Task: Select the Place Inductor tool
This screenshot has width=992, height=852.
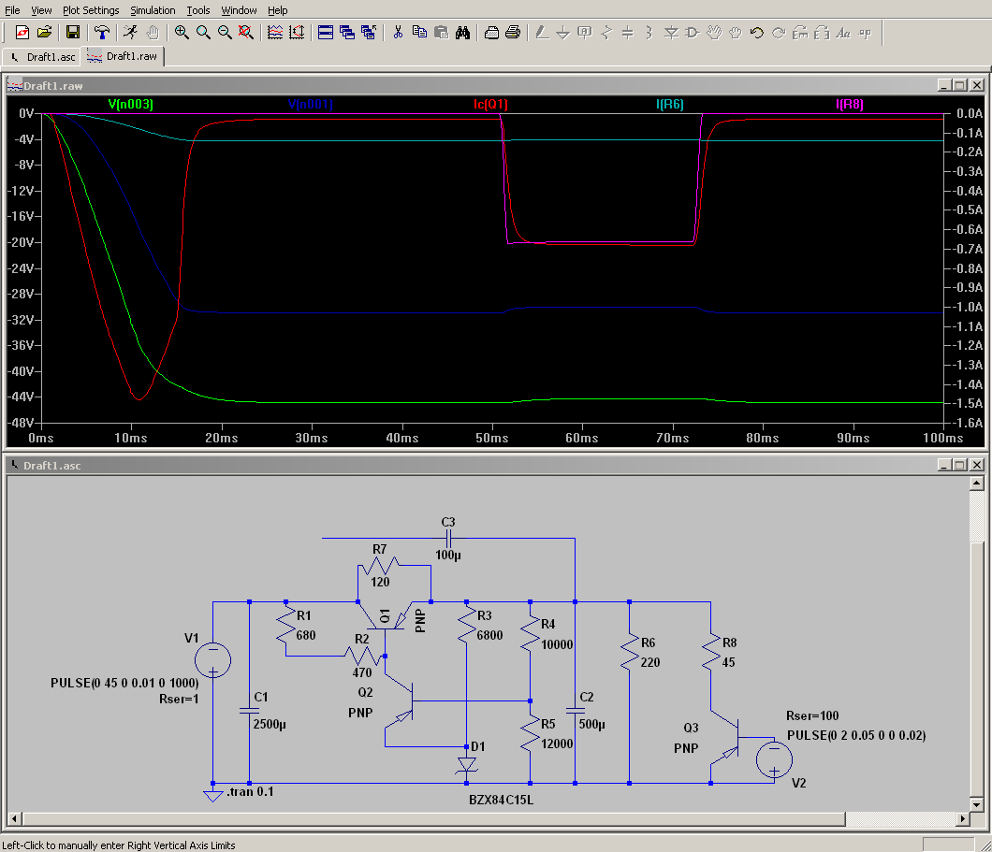Action: 649,32
